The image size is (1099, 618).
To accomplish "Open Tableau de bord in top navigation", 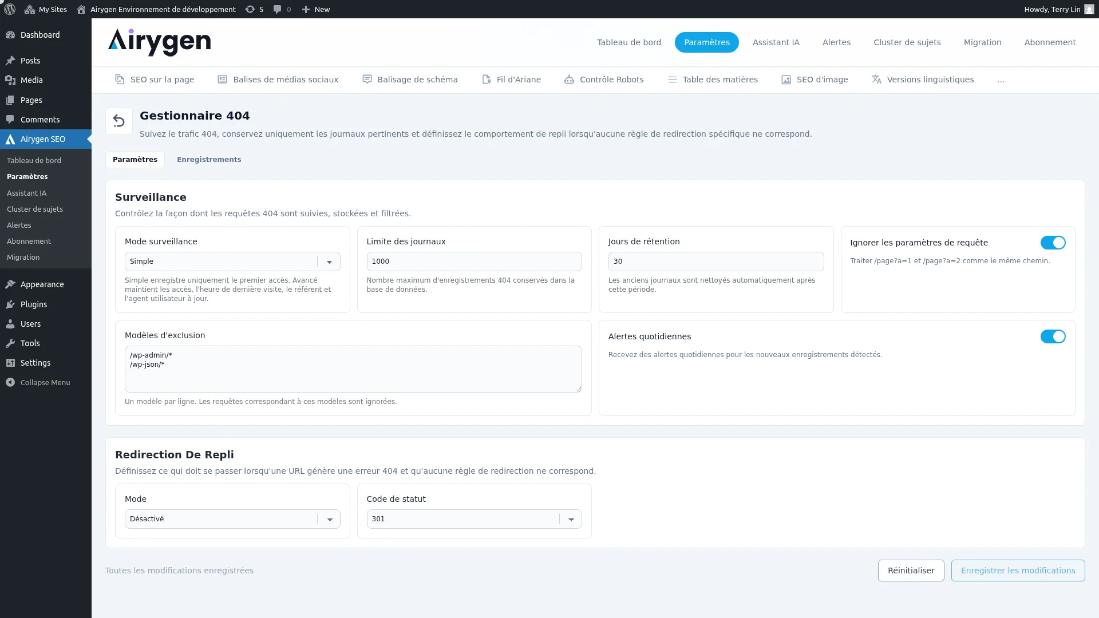I will tap(629, 42).
